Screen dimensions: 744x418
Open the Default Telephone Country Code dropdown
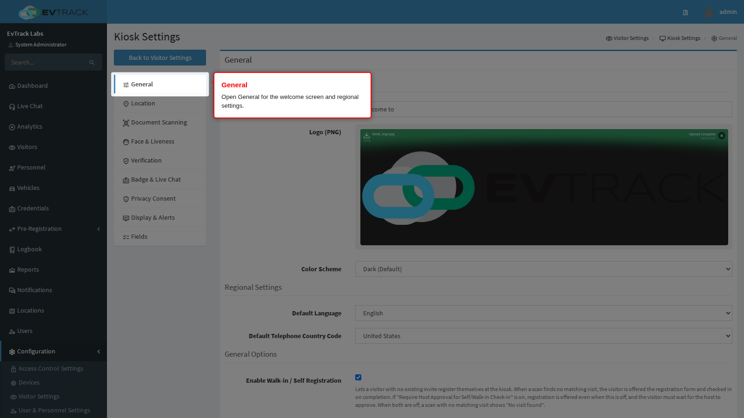(x=544, y=336)
